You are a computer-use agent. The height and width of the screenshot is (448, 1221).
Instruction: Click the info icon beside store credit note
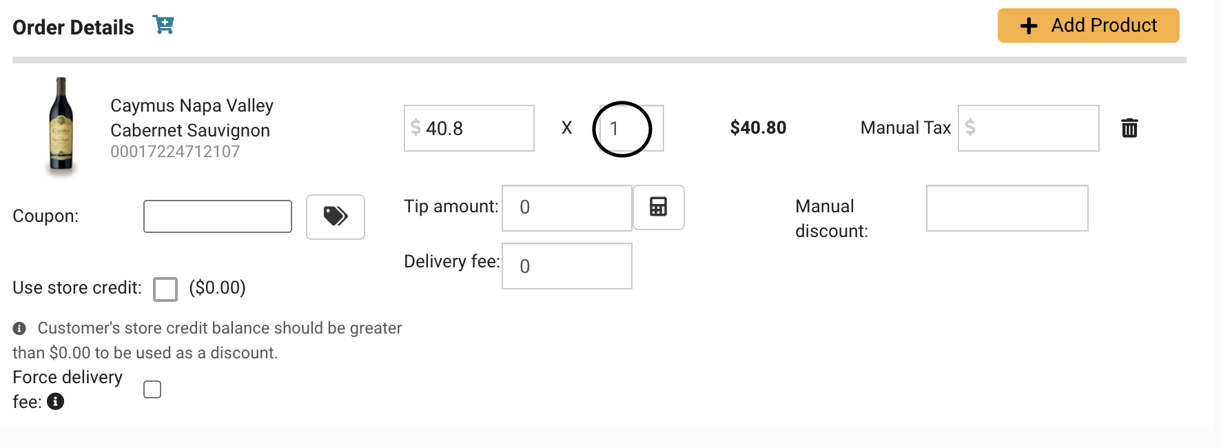coord(19,328)
